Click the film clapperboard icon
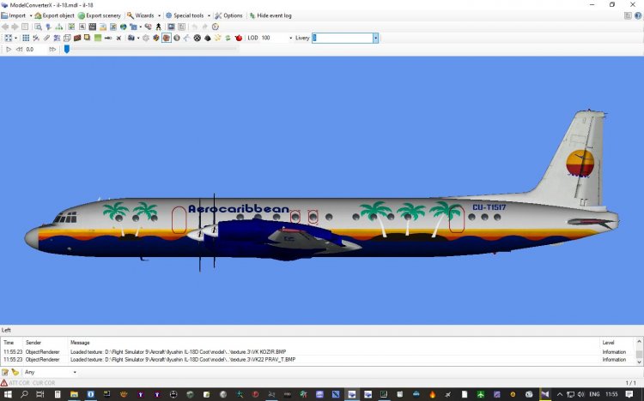 [x=93, y=27]
